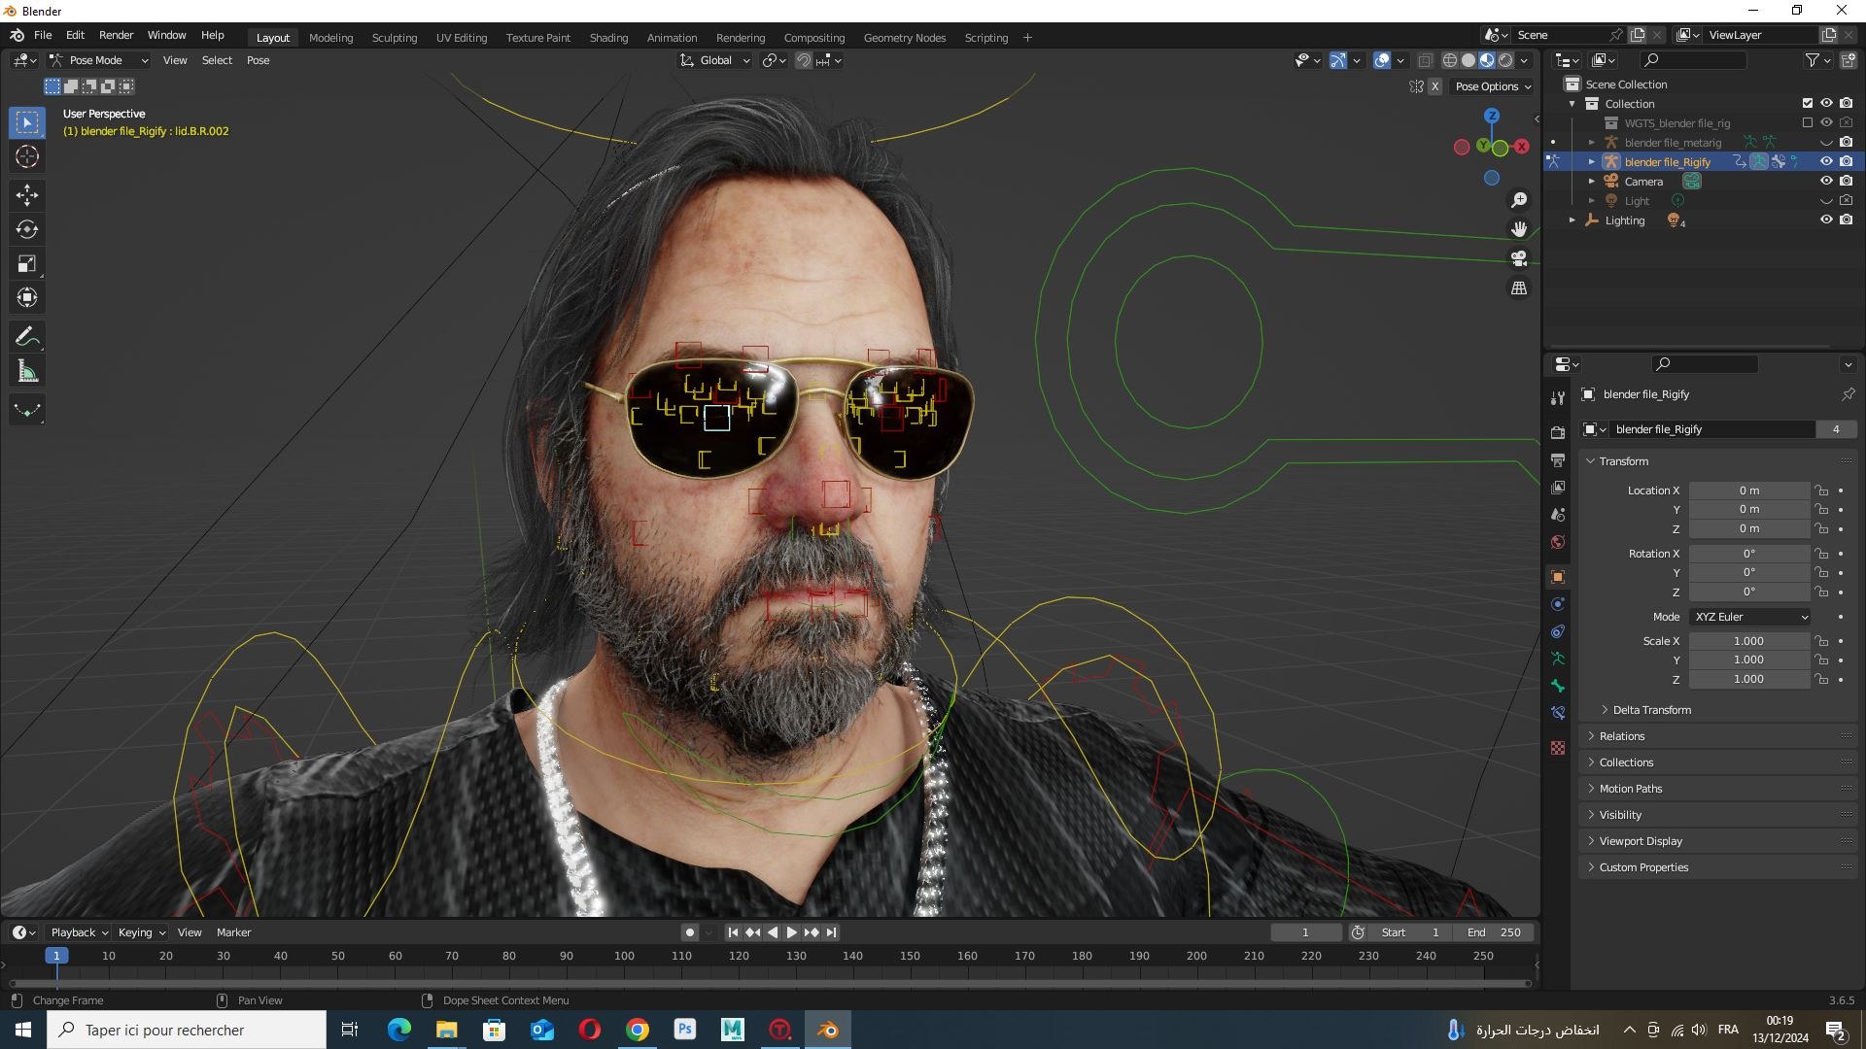Click the Play animation button

(792, 932)
